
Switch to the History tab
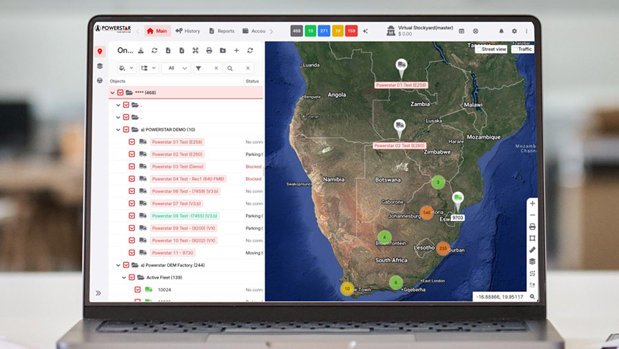tap(188, 31)
